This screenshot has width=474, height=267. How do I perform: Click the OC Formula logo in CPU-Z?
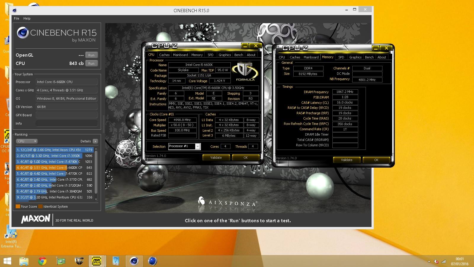coord(245,71)
